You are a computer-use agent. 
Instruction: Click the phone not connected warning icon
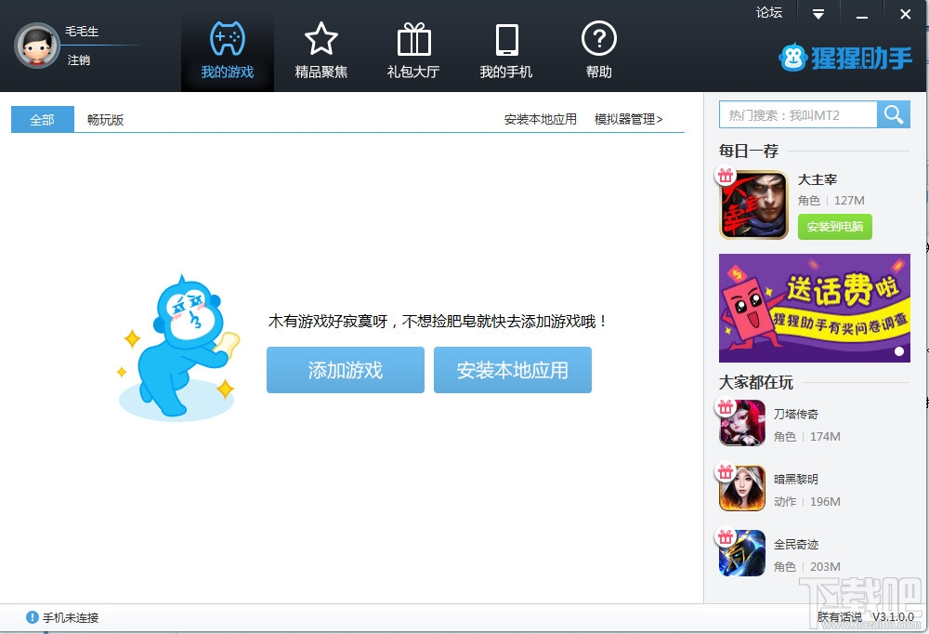click(x=33, y=617)
